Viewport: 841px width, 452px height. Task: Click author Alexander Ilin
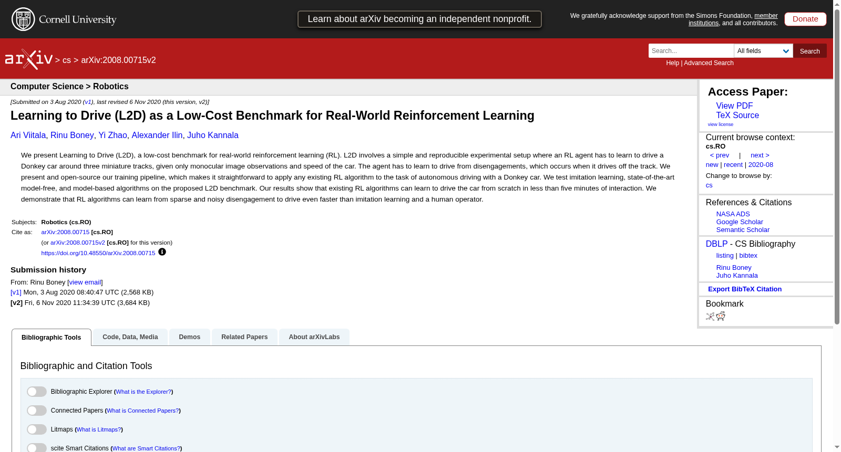157,135
